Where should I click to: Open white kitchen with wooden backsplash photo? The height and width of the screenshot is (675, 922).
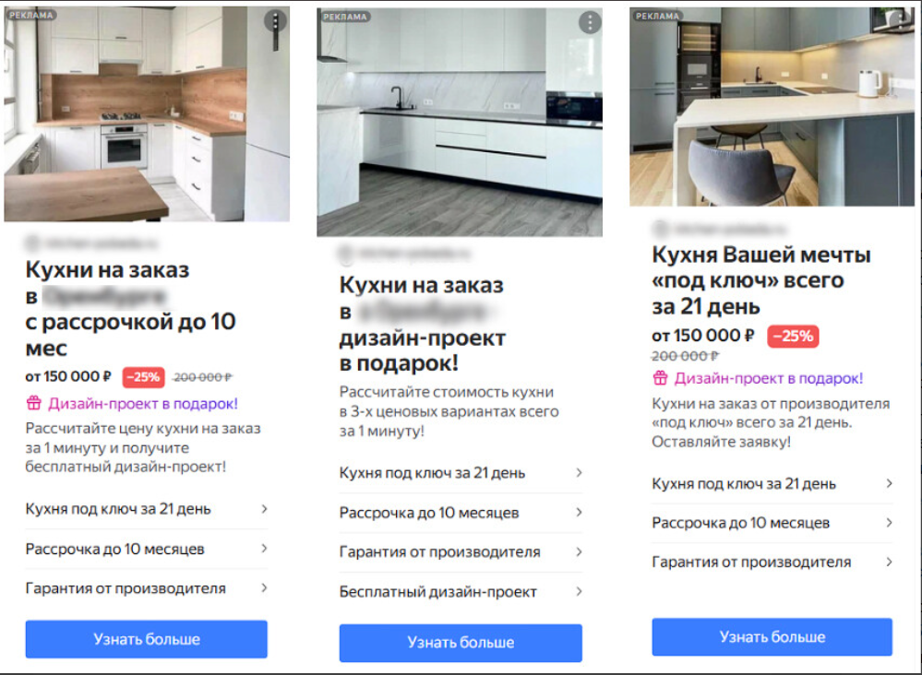click(147, 114)
